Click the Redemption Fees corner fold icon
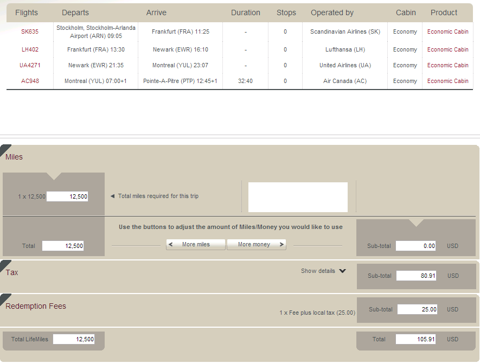The width and height of the screenshot is (480, 363). [x=5, y=298]
